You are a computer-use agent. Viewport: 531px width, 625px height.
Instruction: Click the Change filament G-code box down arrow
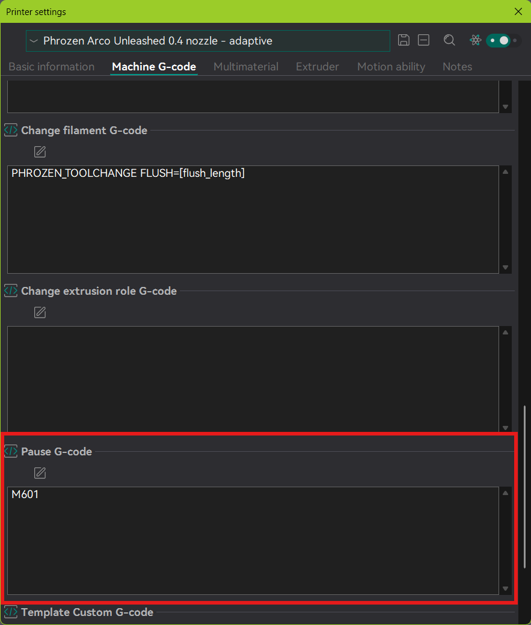[x=506, y=268]
